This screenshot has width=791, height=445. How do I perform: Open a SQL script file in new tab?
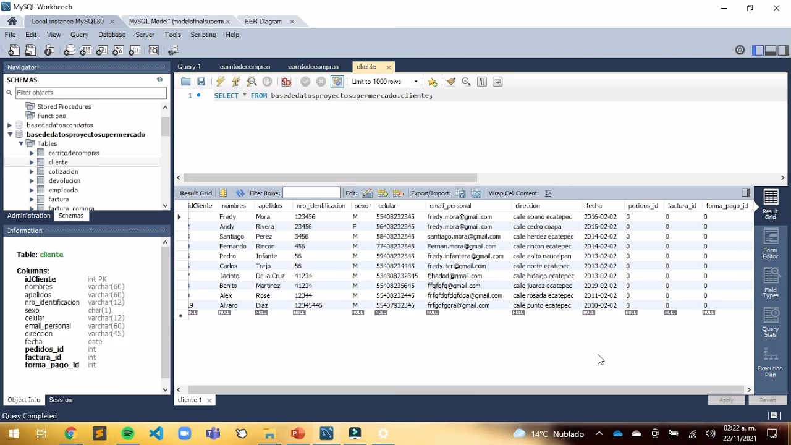tap(30, 51)
